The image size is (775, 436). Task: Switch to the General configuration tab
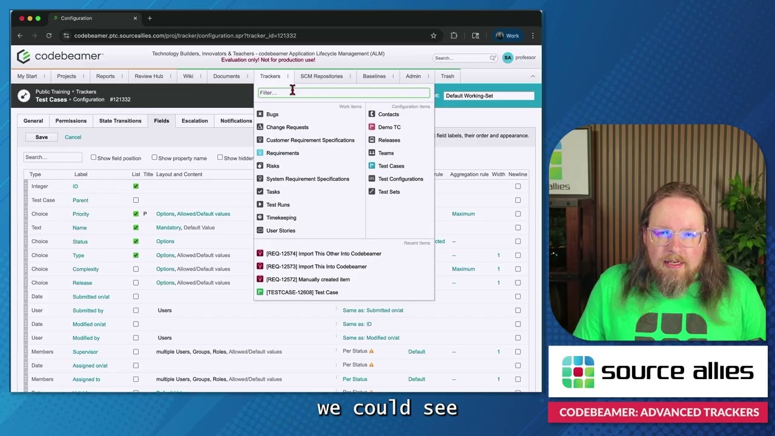pyautogui.click(x=33, y=121)
